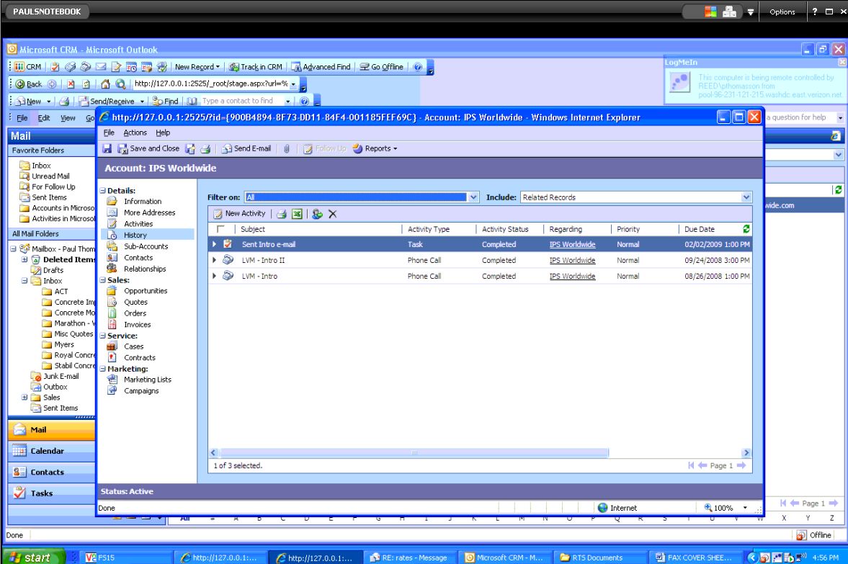Click the Save and Close button

148,148
